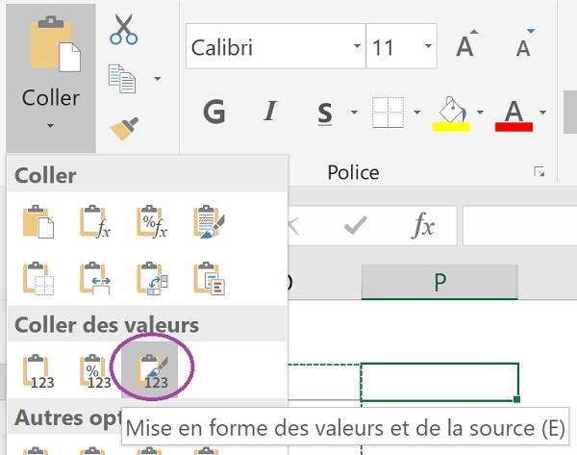Toggle italic with the I button
Viewport: 577px width, 455px height.
point(270,112)
